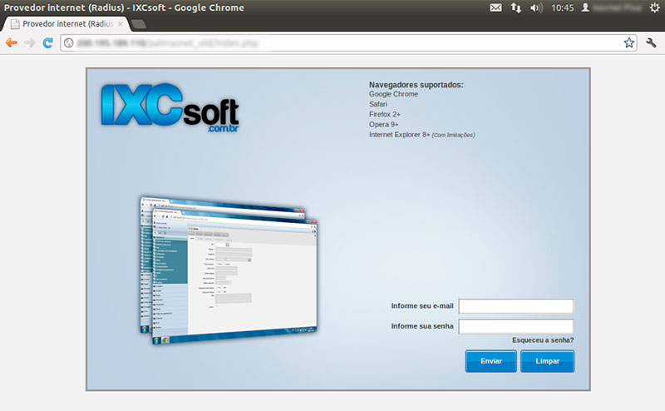
Task: Click the Safari list entry
Action: coord(378,105)
